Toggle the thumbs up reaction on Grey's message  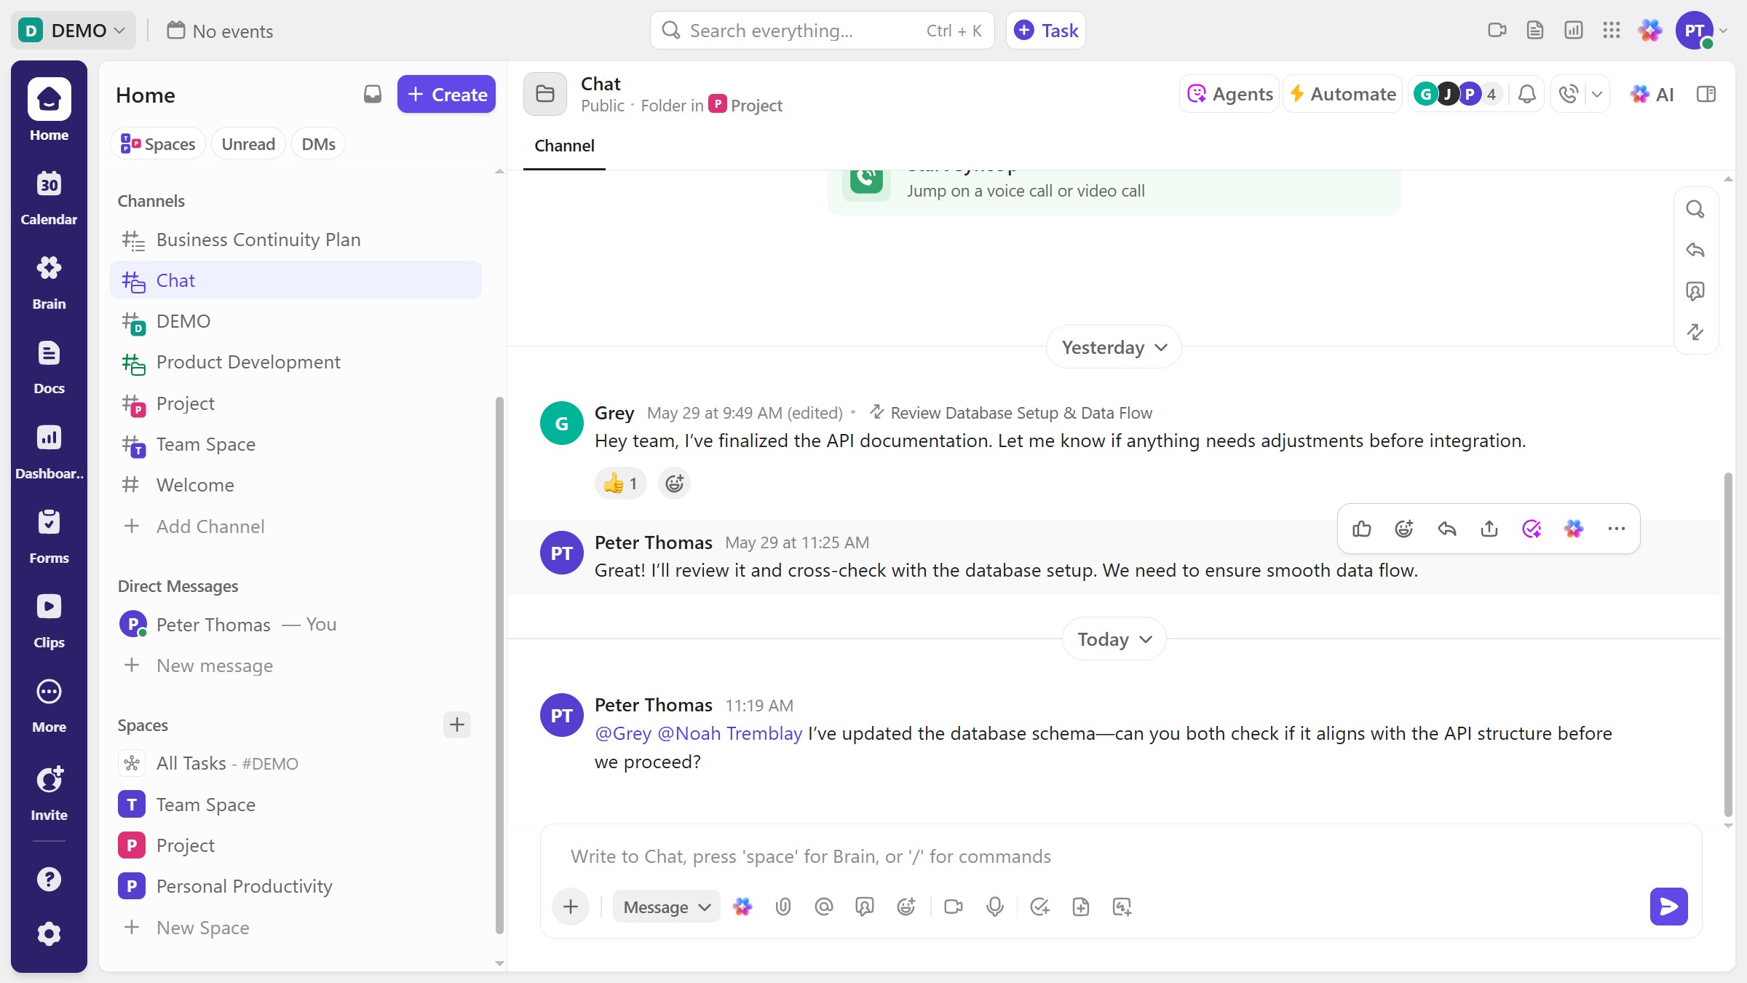tap(620, 483)
